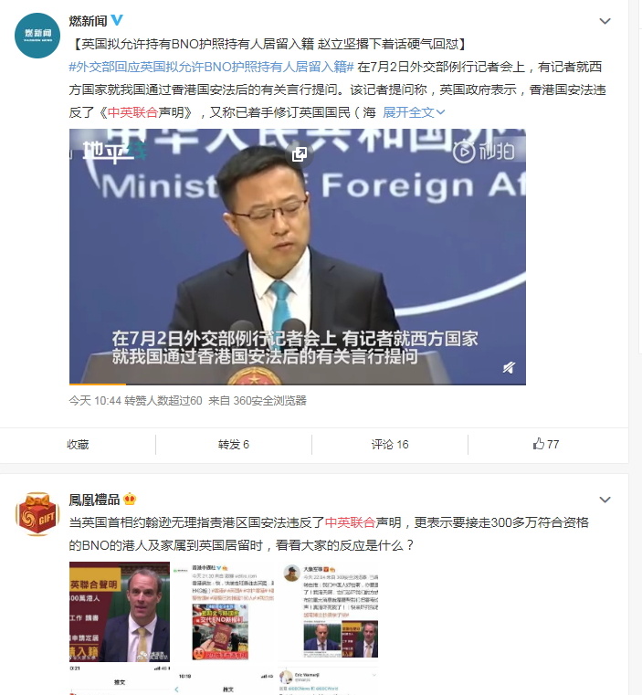This screenshot has width=642, height=695.
Task: Click the orange video progress bar
Action: (98, 384)
